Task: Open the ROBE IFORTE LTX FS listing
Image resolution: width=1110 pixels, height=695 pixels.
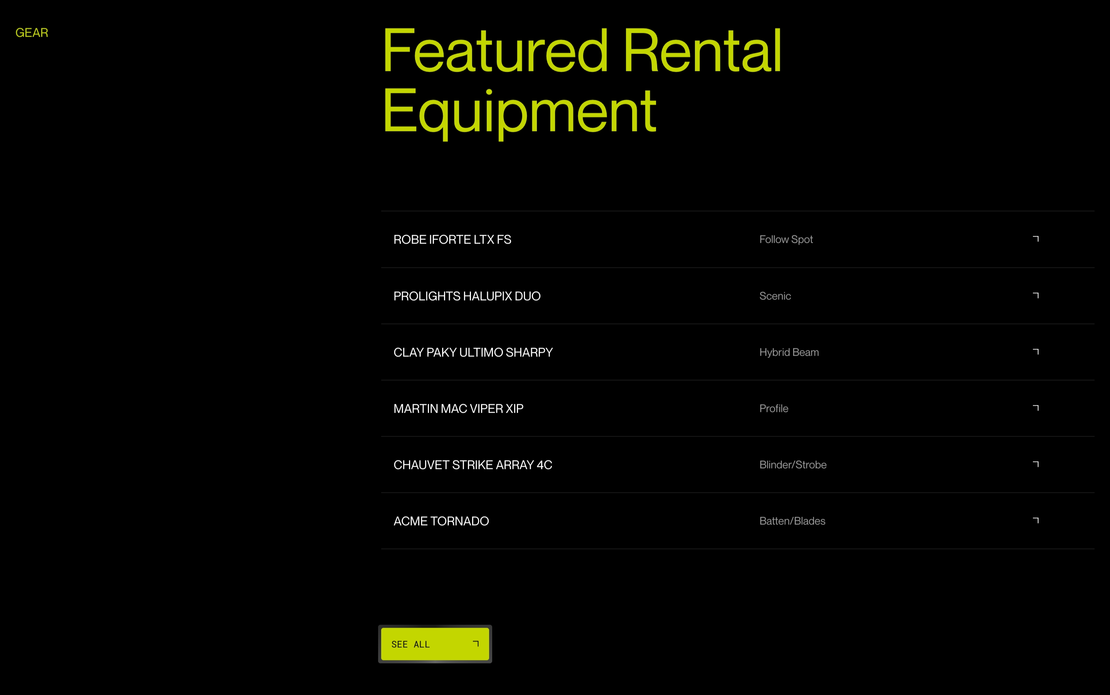Action: tap(738, 240)
